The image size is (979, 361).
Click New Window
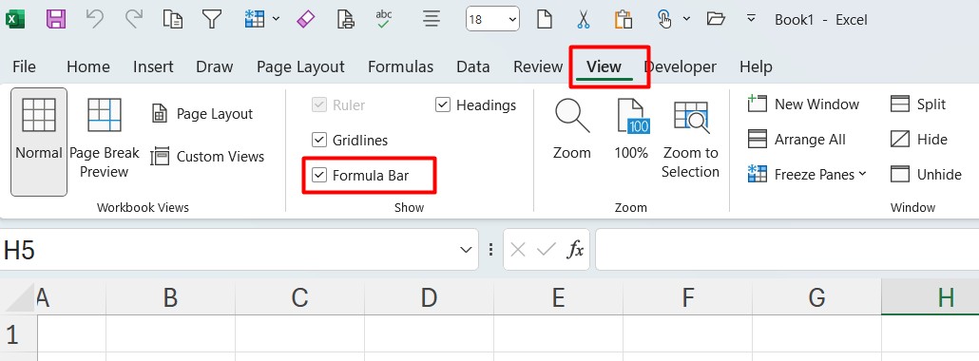click(x=803, y=104)
